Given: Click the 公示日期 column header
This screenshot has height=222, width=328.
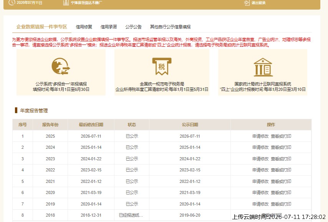Looking at the screenshot, I should click(190, 125).
